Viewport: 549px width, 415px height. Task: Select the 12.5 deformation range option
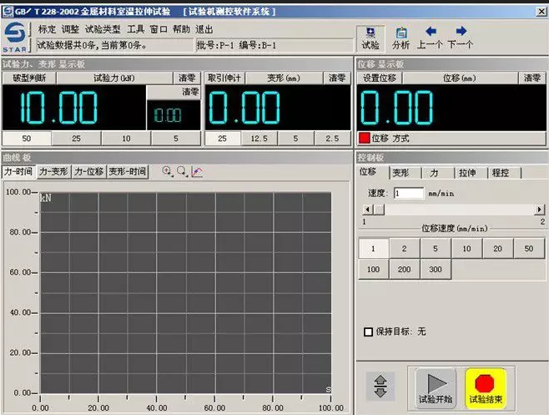tap(259, 138)
